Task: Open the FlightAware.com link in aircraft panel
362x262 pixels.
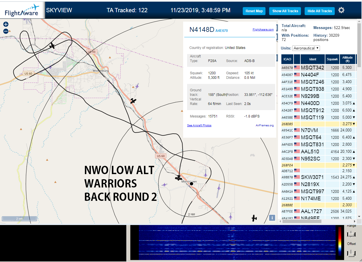Action: tap(263, 29)
